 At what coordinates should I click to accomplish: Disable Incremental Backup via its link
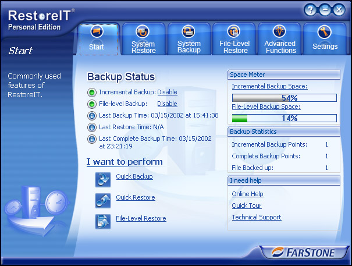pyautogui.click(x=167, y=92)
